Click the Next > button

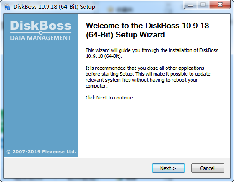pos(168,168)
